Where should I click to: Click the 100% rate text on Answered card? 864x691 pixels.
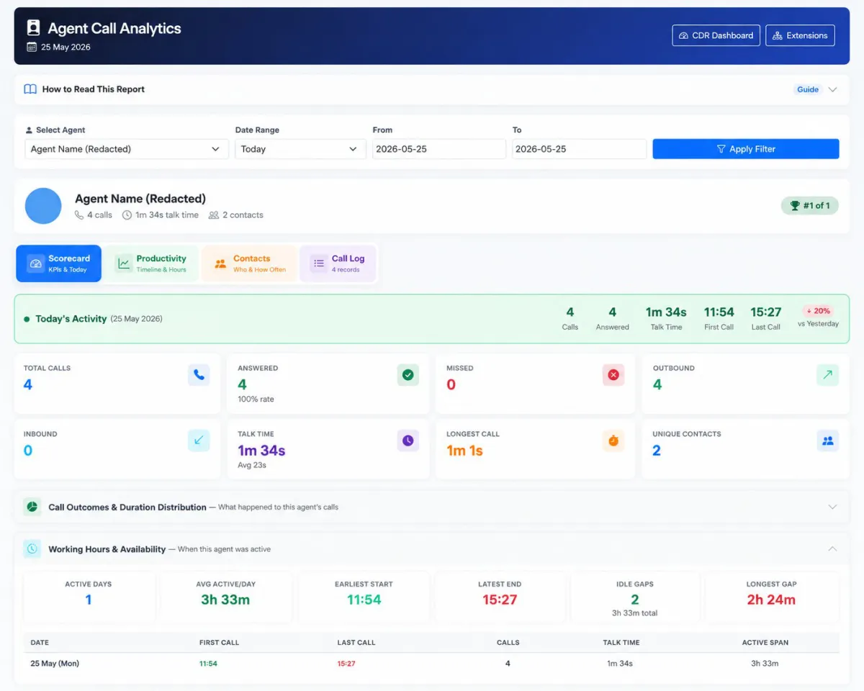(x=256, y=399)
